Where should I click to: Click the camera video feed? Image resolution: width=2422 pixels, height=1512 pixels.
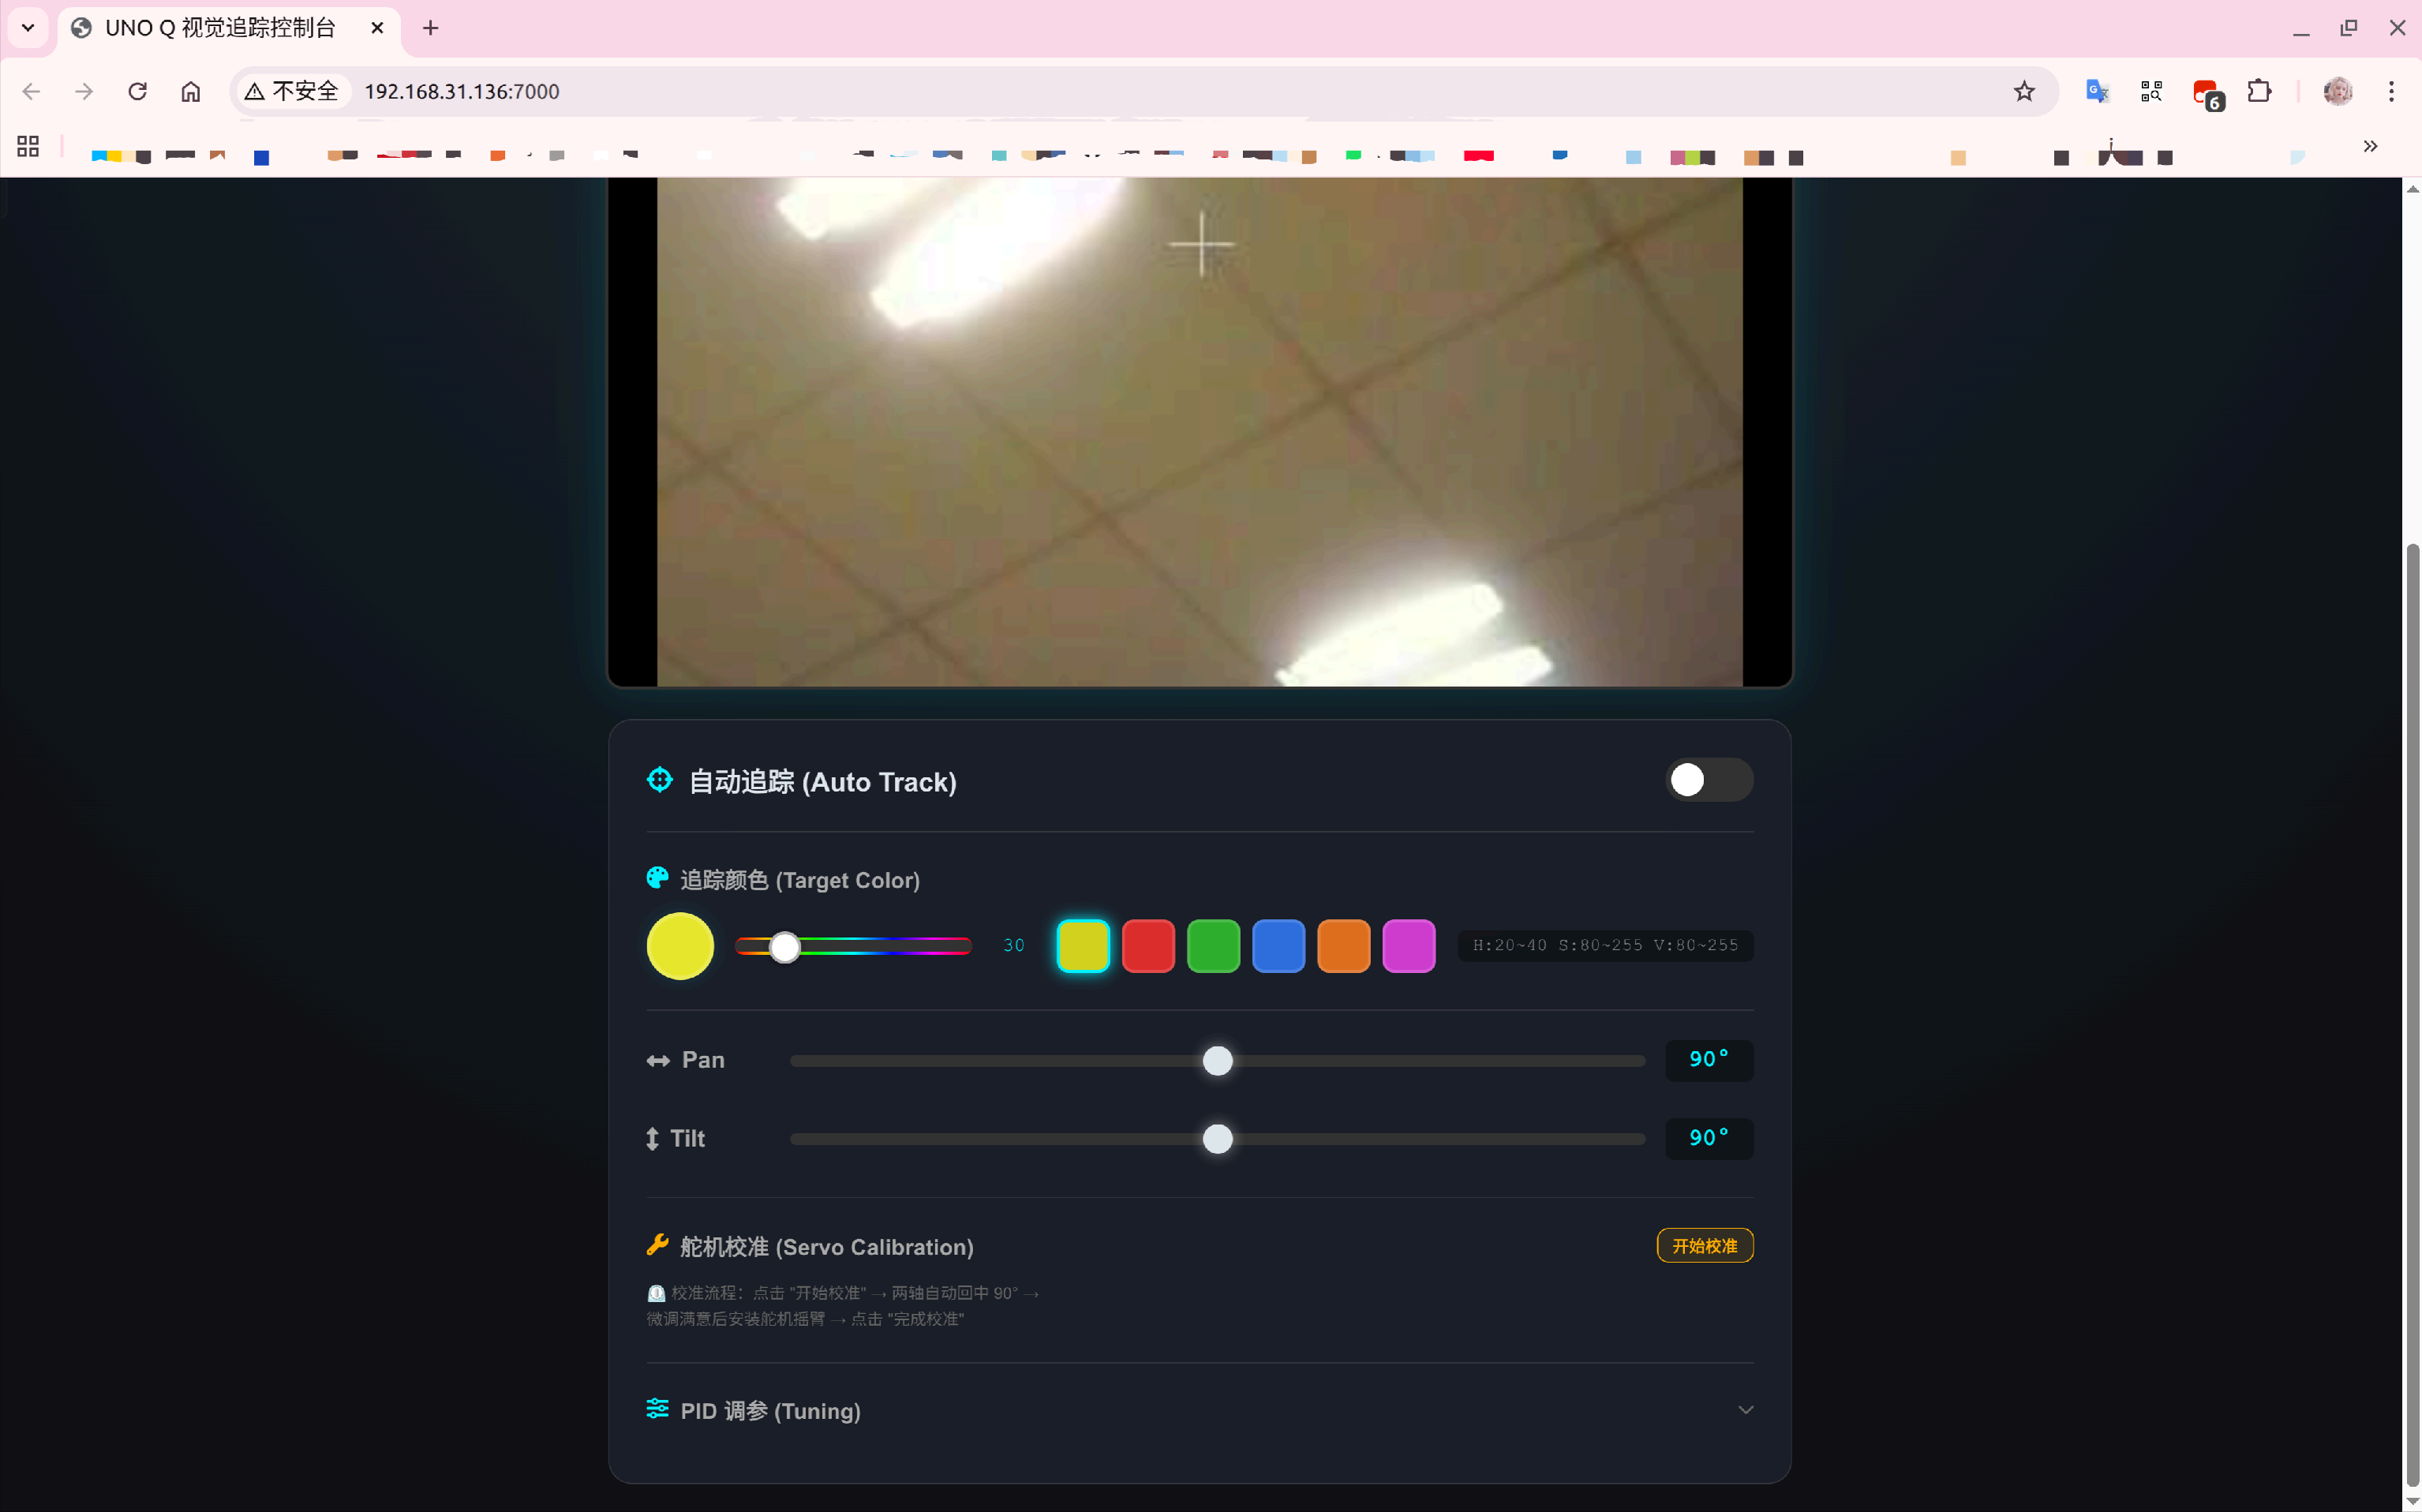point(1199,432)
